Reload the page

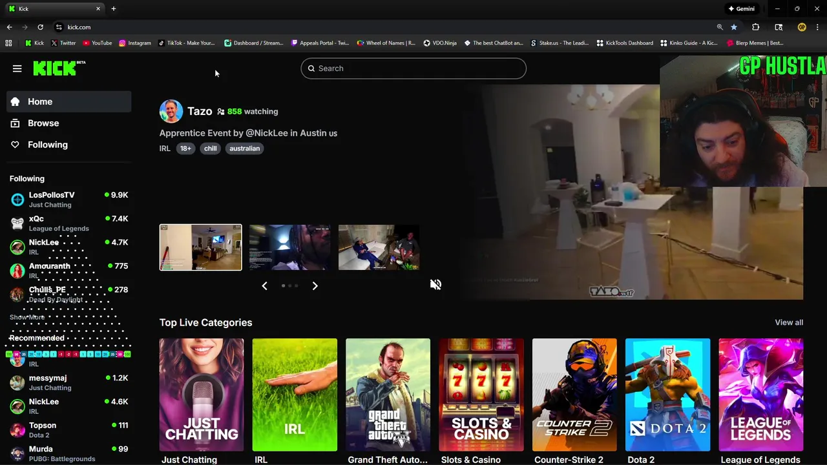[x=40, y=27]
